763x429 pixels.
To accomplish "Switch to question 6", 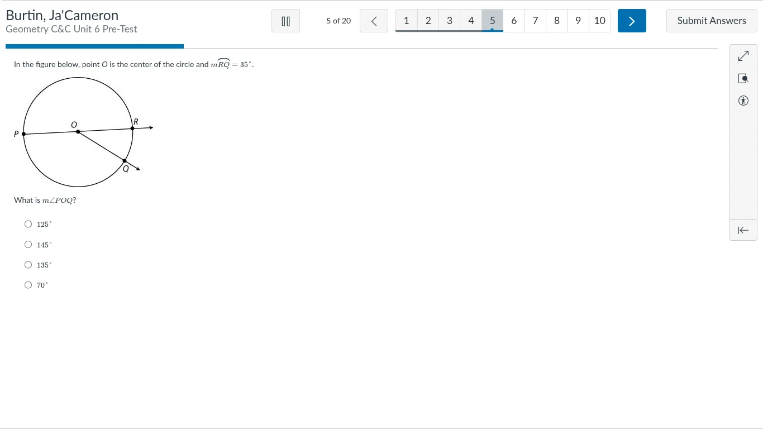I will tap(514, 21).
